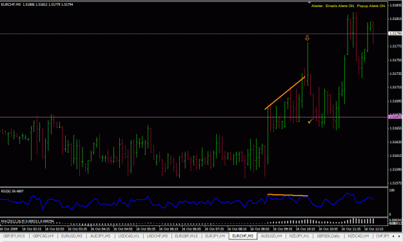This screenshot has width=403, height=242.
Task: Click the 1.51715 price scale label
Action: tap(395, 87)
